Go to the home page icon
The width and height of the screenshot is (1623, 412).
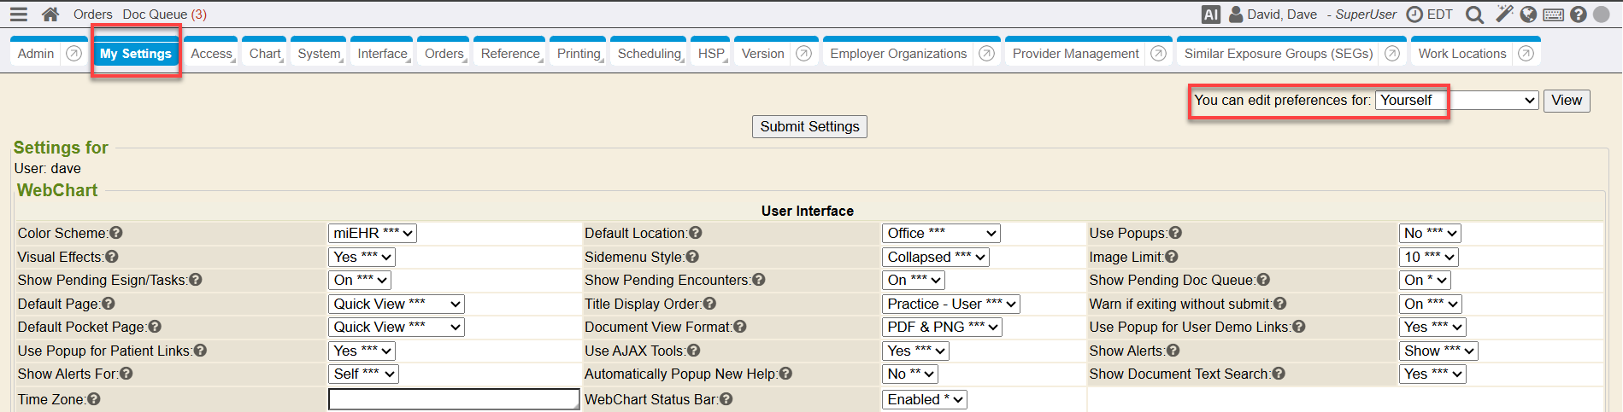coord(50,15)
